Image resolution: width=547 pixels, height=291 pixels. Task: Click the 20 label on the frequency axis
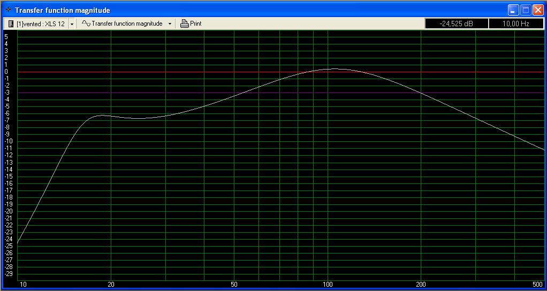[111, 284]
